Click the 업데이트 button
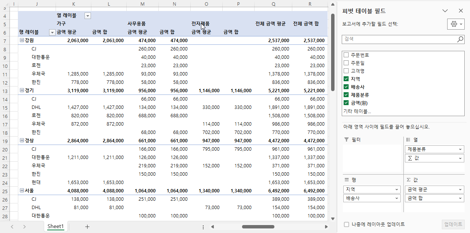Screen dimensions: 470x233 [x=453, y=224]
